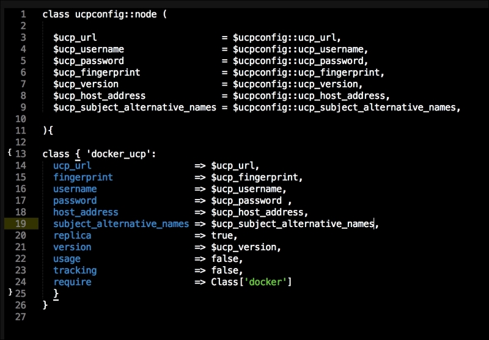Click the closing brace on line 26
This screenshot has width=489, height=340.
click(x=45, y=305)
